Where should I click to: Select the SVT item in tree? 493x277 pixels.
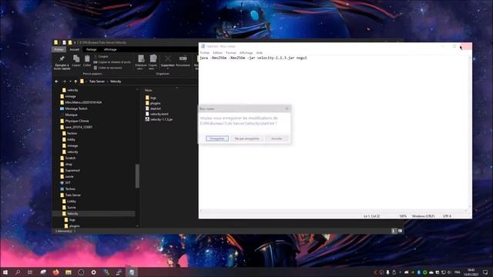[x=65, y=183]
